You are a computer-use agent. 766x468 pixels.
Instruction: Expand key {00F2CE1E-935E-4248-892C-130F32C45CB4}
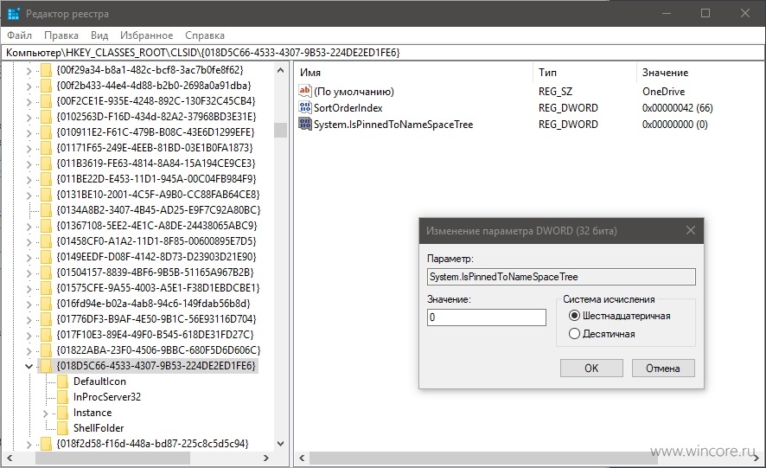coord(29,102)
